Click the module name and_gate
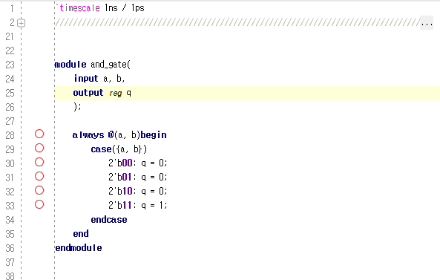The image size is (440, 280). tap(109, 65)
